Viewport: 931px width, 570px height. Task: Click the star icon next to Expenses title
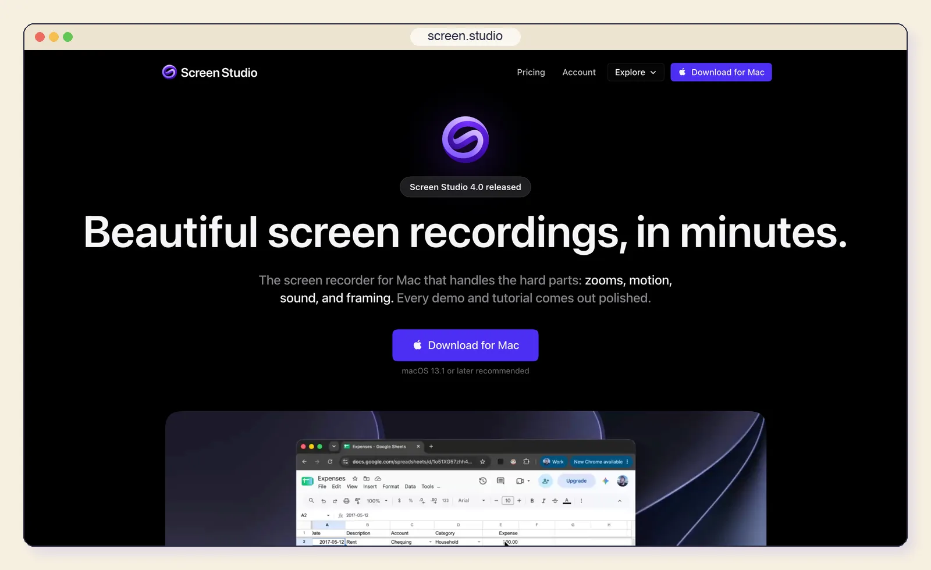pos(355,479)
